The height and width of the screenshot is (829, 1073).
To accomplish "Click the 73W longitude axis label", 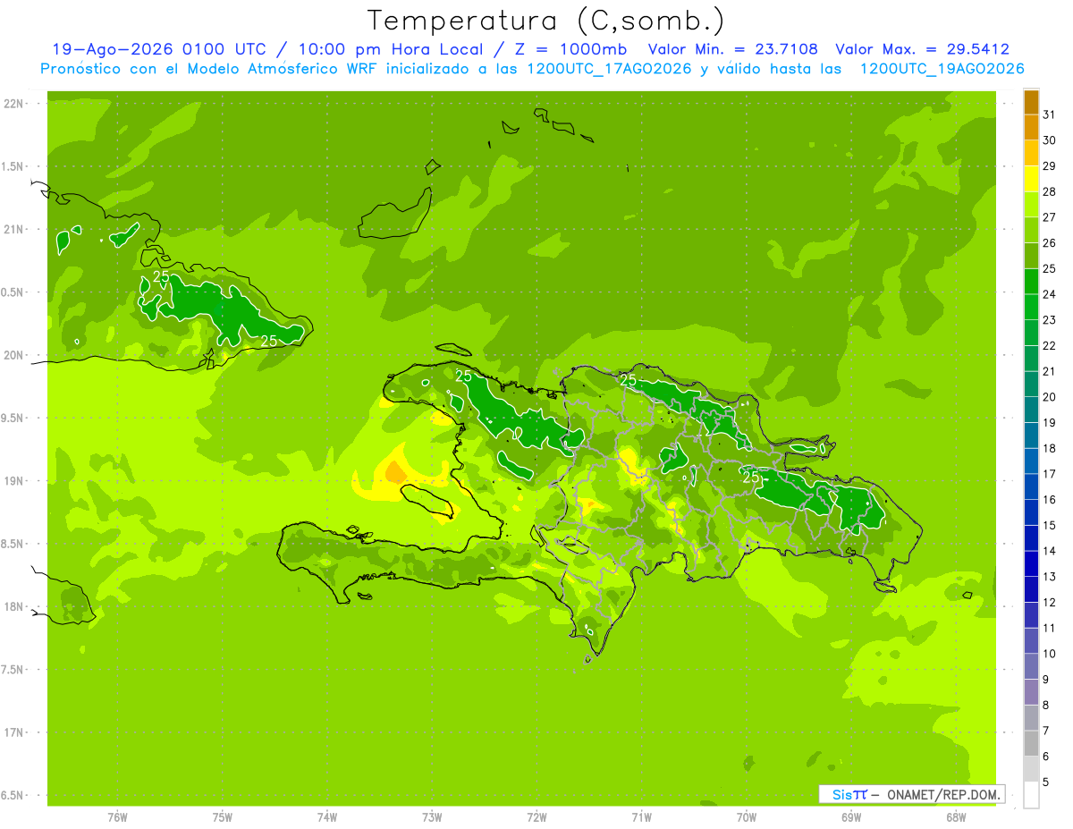I will pos(432,817).
